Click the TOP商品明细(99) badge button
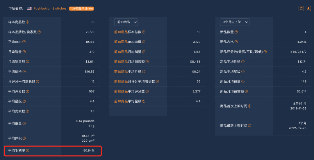This screenshot has width=314, height=160. [x=81, y=9]
